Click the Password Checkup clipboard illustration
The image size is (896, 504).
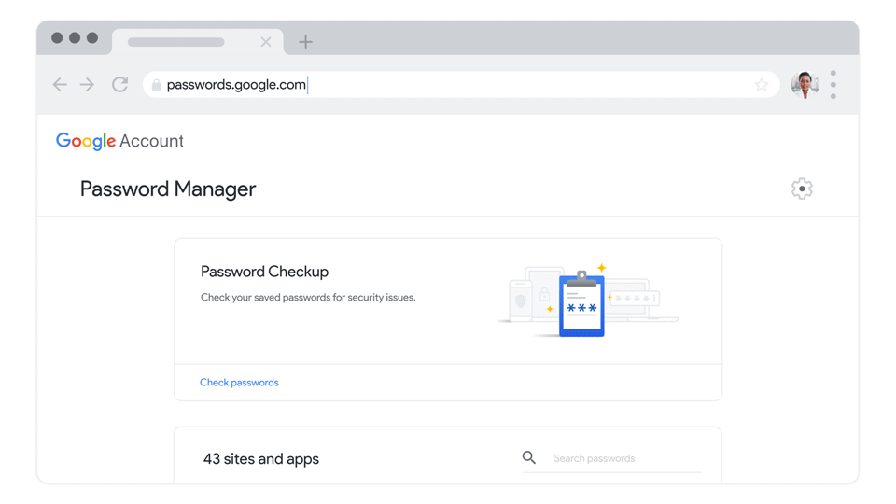[x=581, y=302]
